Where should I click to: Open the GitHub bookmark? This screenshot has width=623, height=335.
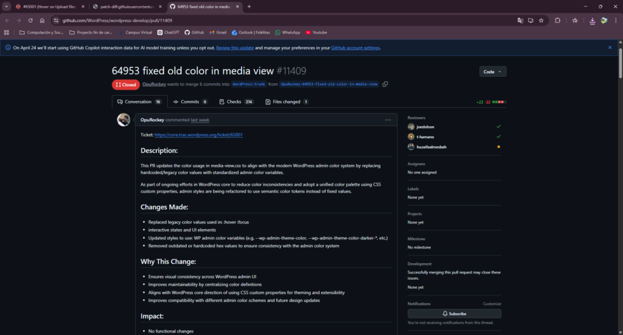pos(194,33)
